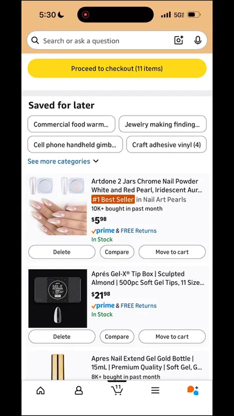This screenshot has width=234, height=416.
Task: Proceed to checkout with 11 items
Action: click(117, 68)
